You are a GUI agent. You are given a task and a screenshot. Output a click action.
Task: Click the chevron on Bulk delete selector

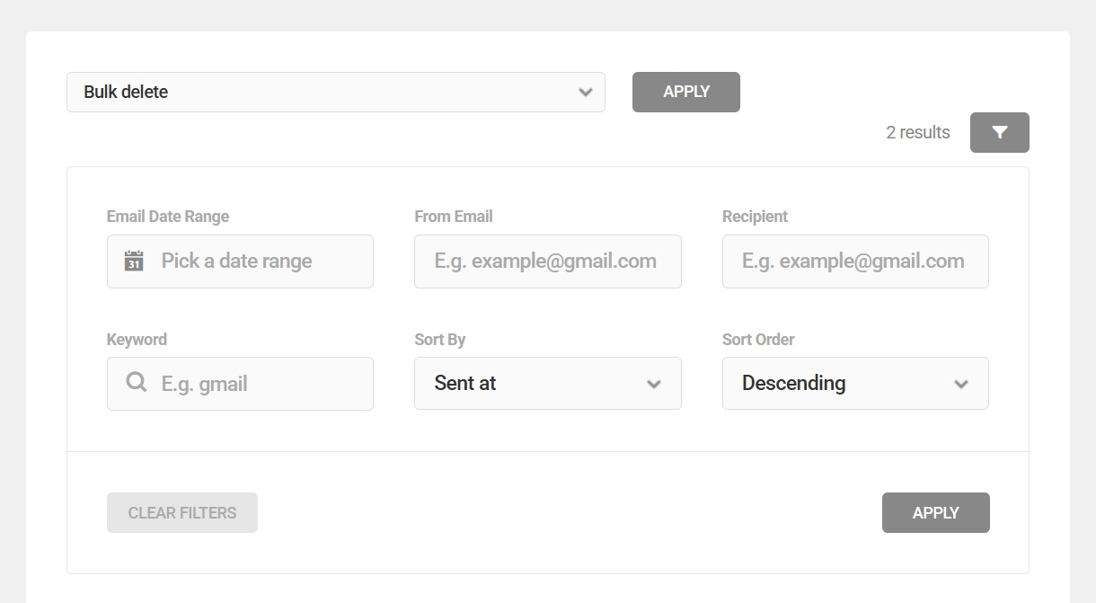586,92
